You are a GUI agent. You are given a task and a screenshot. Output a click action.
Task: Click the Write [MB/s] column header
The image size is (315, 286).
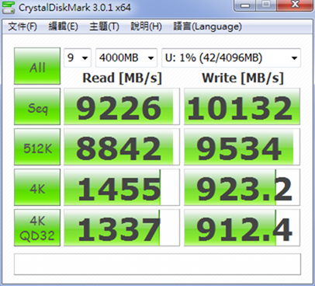(243, 78)
